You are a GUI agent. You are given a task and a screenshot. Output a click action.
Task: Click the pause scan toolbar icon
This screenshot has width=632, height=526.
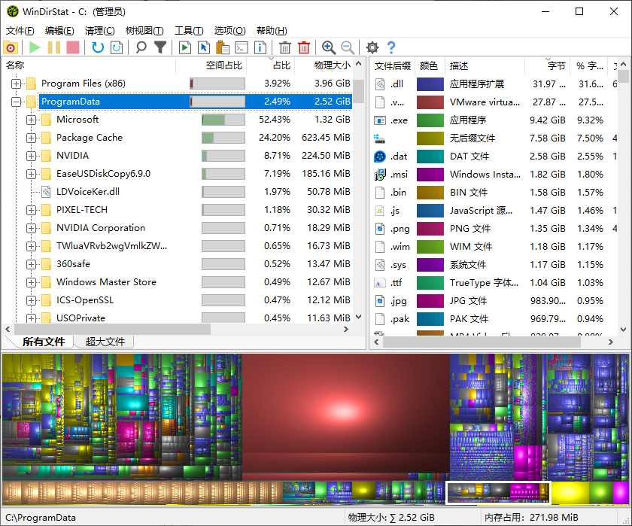point(53,47)
